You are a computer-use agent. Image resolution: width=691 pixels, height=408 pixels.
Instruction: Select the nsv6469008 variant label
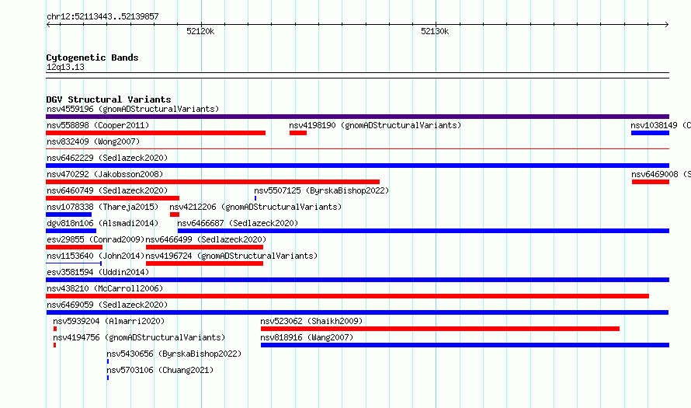click(661, 174)
